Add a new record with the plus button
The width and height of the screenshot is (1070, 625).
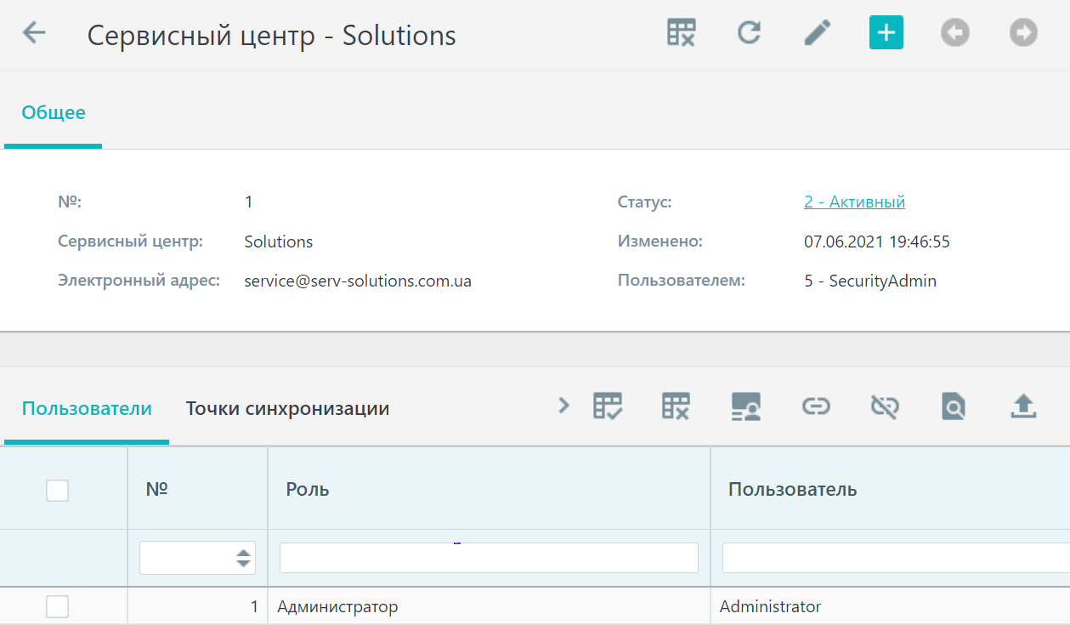click(x=886, y=33)
